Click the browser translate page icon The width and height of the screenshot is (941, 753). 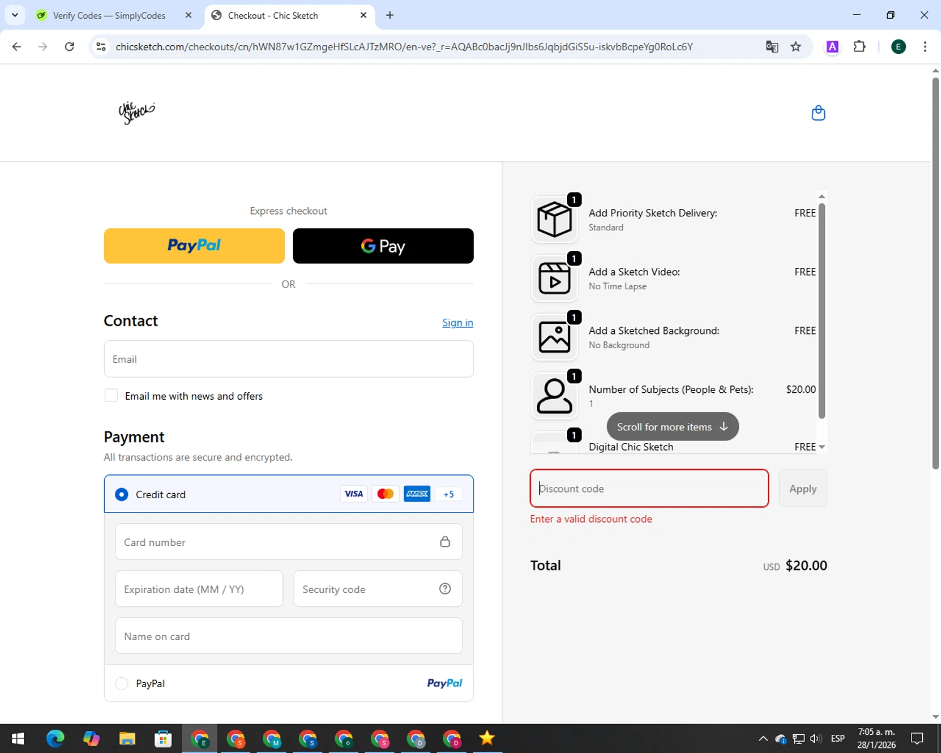coord(772,46)
